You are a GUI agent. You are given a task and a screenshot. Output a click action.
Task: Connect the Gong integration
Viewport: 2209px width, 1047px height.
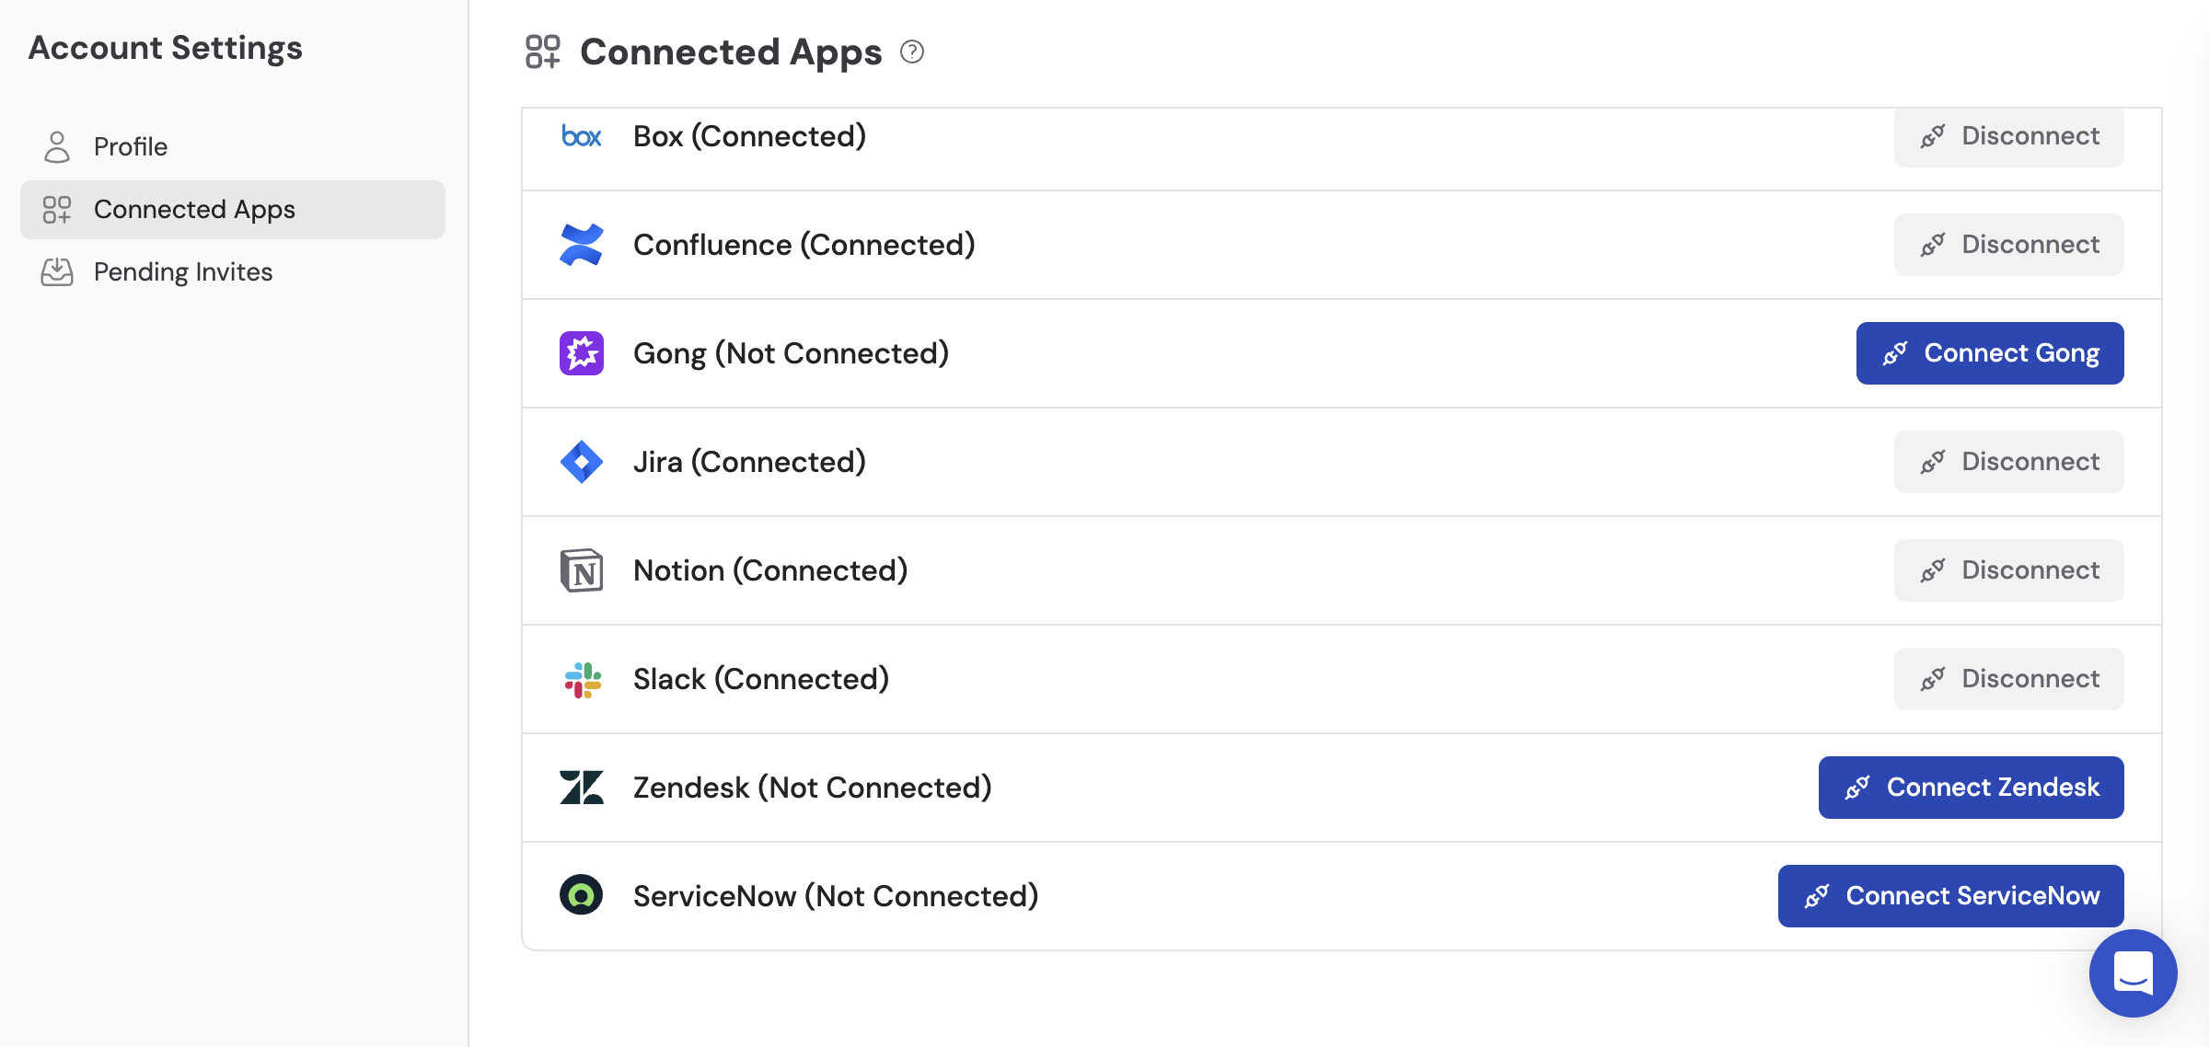coord(1990,352)
